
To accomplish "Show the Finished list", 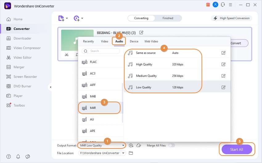I will coord(168,18).
